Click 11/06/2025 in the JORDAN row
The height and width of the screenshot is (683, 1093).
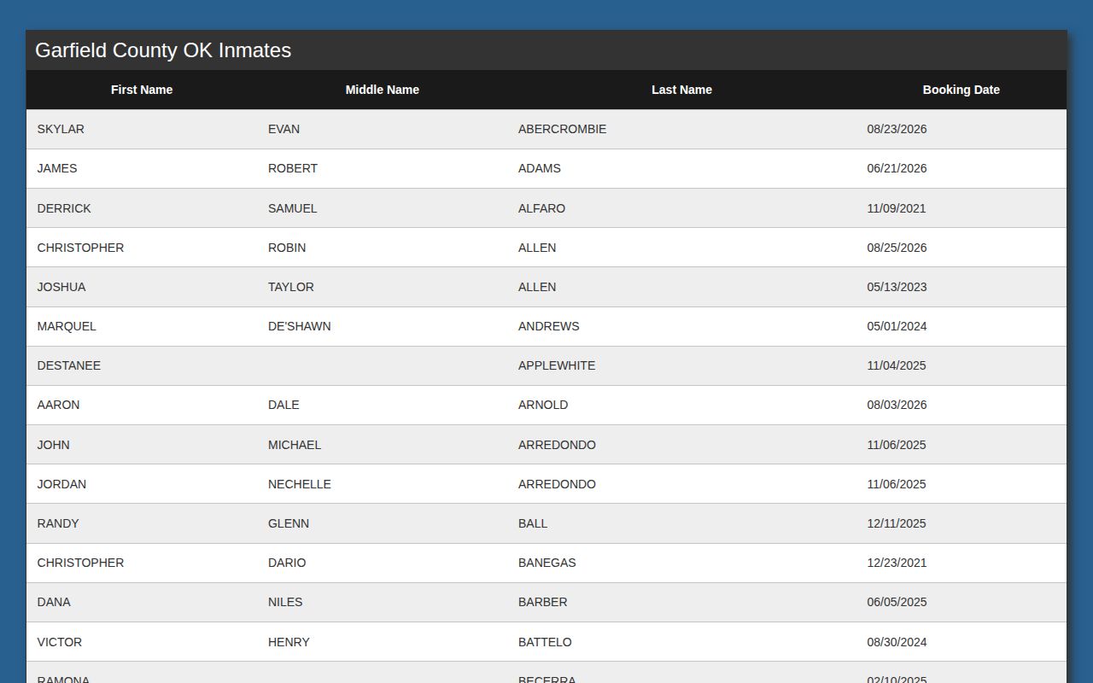(x=897, y=484)
